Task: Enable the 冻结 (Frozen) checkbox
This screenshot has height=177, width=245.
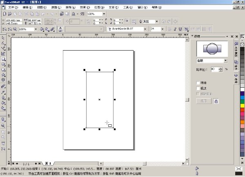Action: [x=198, y=83]
